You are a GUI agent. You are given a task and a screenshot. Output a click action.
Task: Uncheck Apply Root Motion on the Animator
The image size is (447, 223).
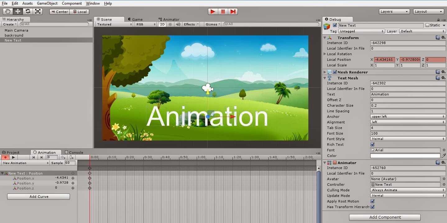[x=372, y=201]
